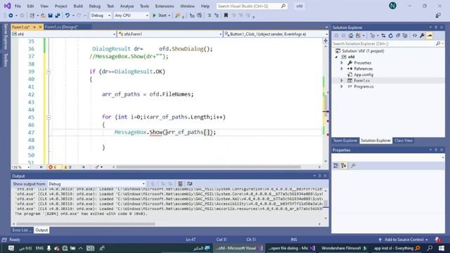Click the split editor icon above scrollbar
This screenshot has width=450, height=253.
326,41
